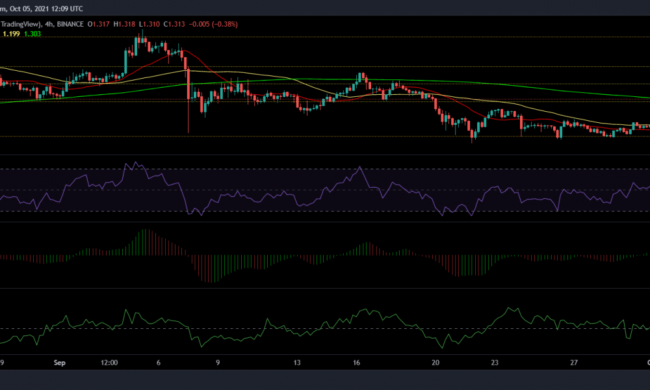Click the 27 date label on time axis
Screen dimensions: 650x390
coord(574,363)
